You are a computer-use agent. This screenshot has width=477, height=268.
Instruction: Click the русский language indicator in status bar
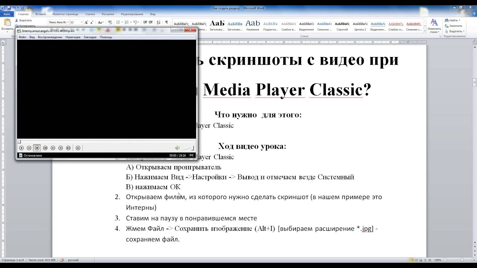[x=73, y=260]
